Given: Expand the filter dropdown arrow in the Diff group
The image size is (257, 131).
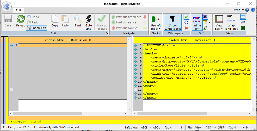Looking at the screenshot, I should click(x=209, y=22).
